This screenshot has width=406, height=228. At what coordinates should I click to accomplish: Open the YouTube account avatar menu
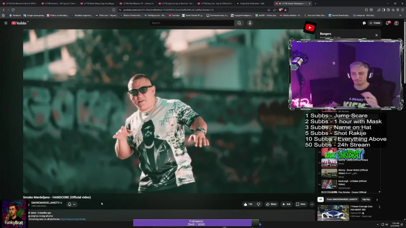click(x=396, y=23)
